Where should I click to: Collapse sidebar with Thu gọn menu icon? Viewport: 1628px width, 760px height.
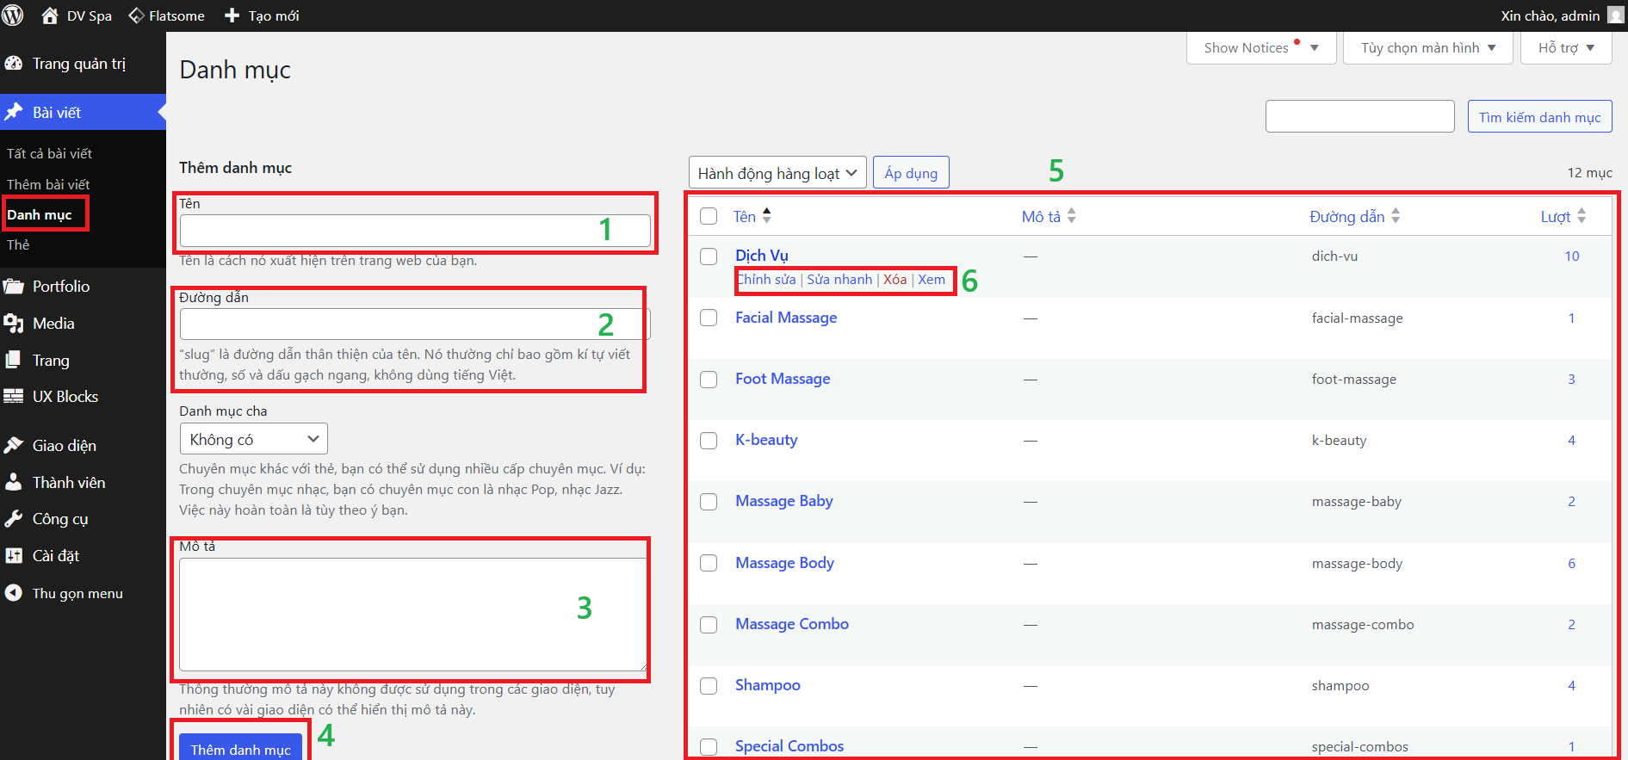pyautogui.click(x=14, y=593)
